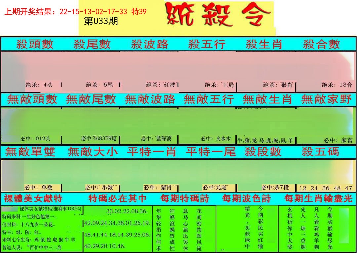Viewport: 357px width, 253px height.
Task: Select the 必中 单数 entry
Action: 38,187
